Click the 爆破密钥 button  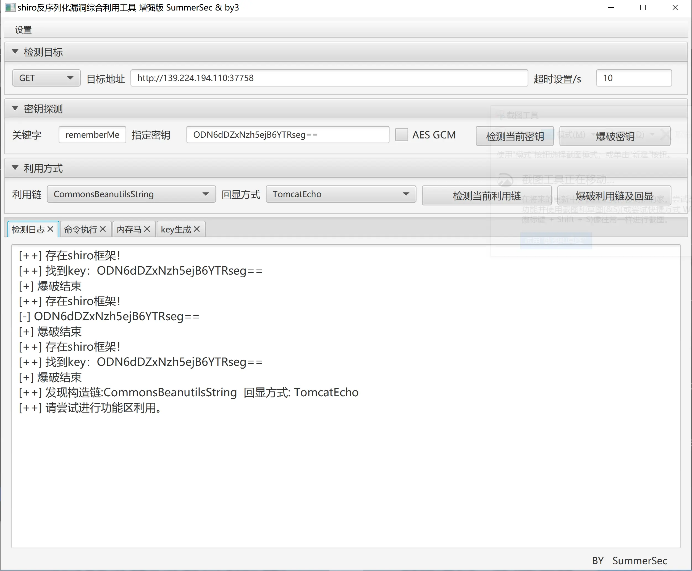tap(615, 136)
